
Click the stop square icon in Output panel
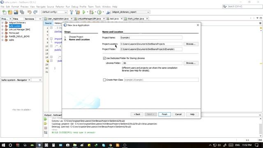(46, 128)
